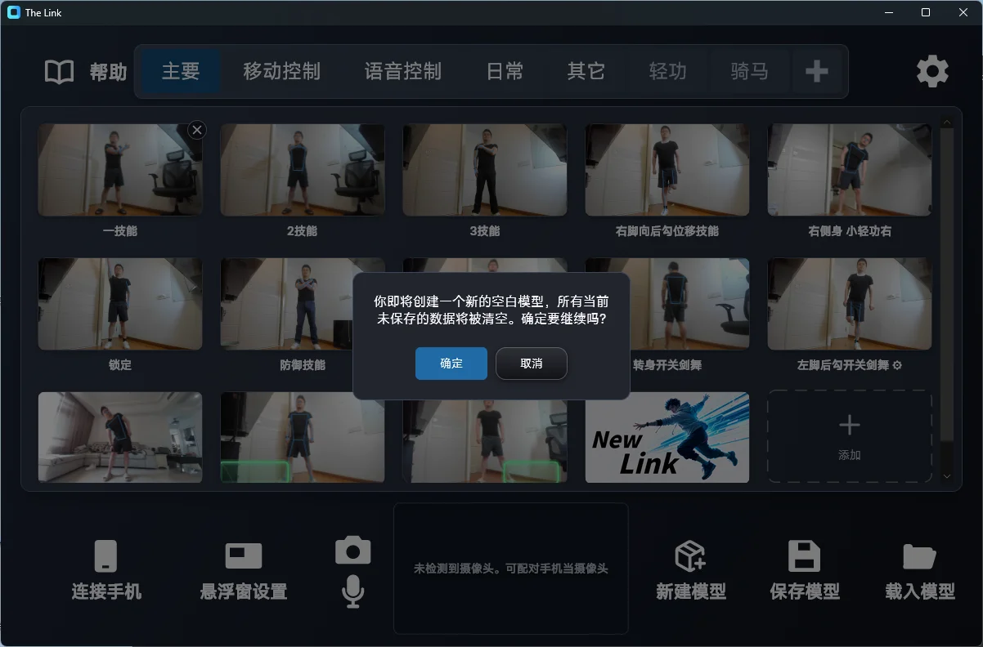Open 载入模型 folder icon
983x647 pixels.
click(x=919, y=556)
